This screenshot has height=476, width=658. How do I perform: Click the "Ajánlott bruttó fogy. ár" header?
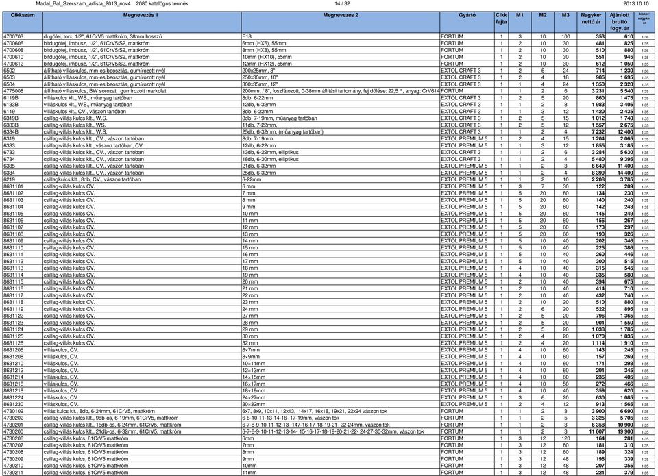click(620, 22)
